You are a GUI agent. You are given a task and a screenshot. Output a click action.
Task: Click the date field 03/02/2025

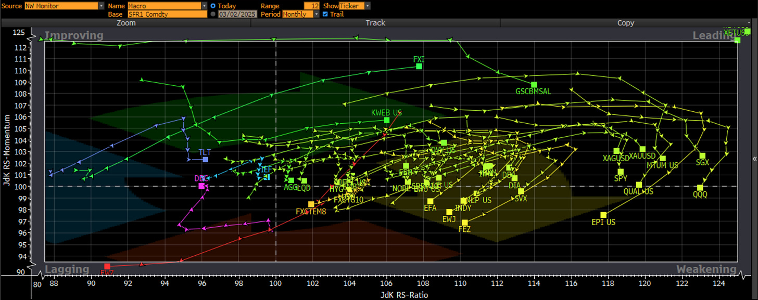[238, 14]
